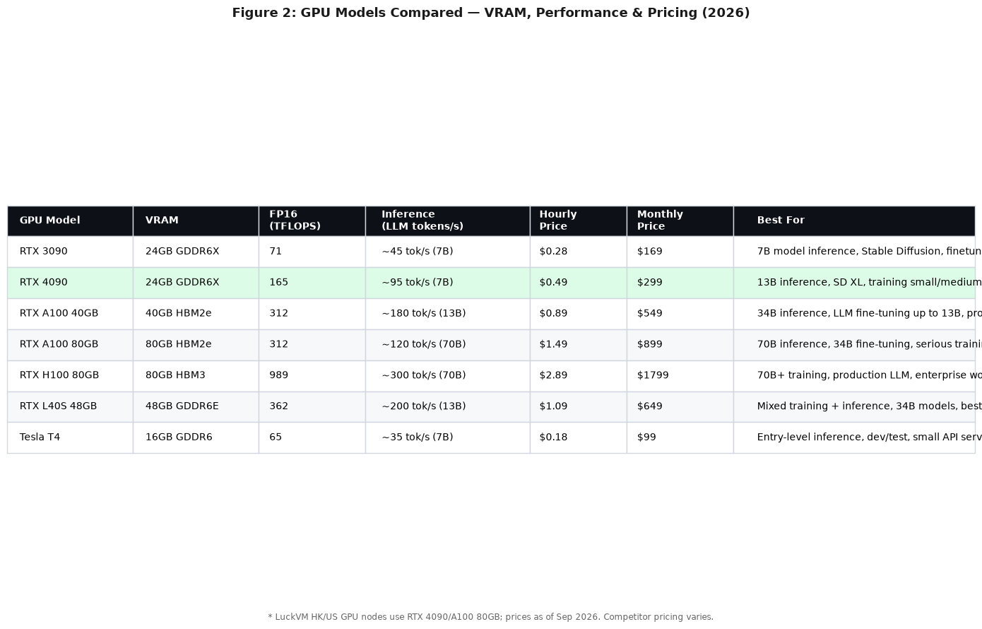
Task: Click '~300 tok/s (70B)' inference cell
Action: (447, 376)
